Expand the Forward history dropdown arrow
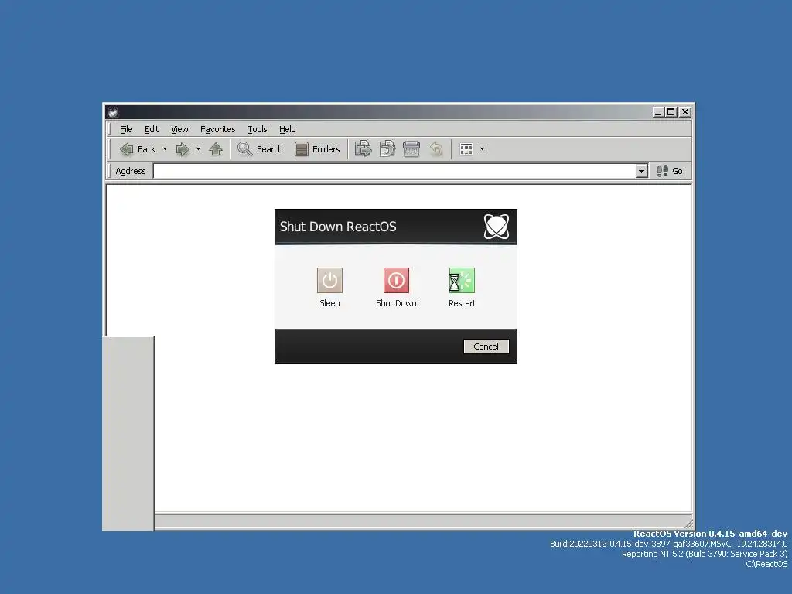 [198, 149]
